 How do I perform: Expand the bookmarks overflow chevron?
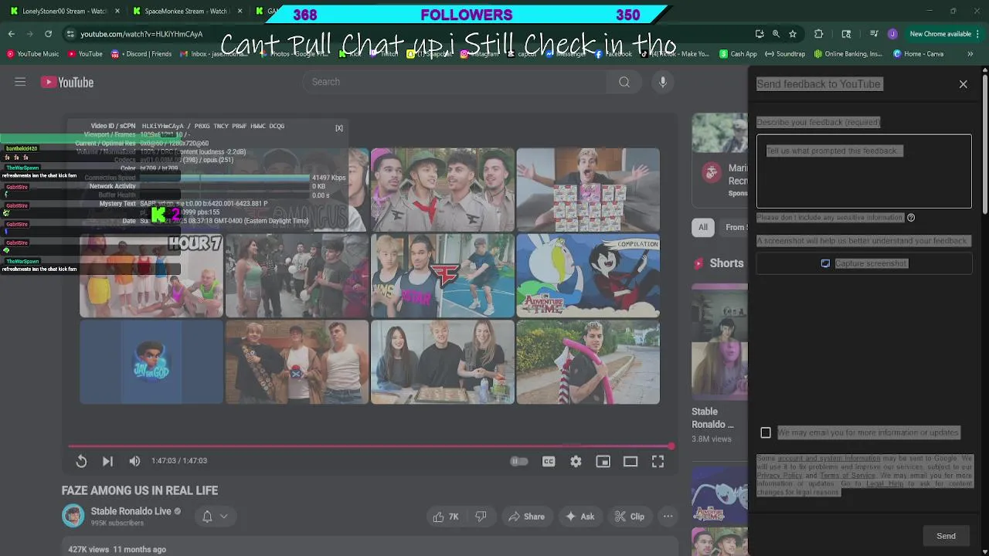pos(970,54)
